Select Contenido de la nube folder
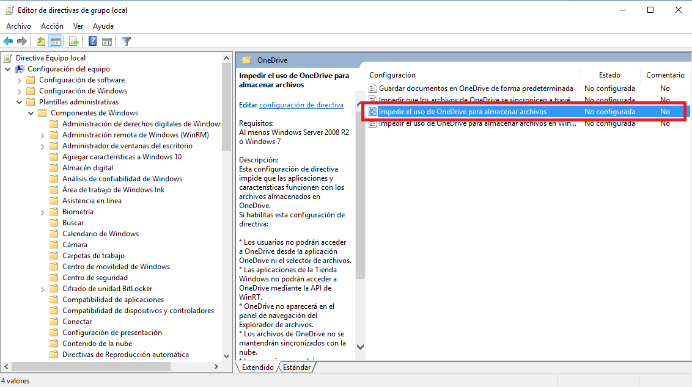This screenshot has width=692, height=387. click(x=97, y=344)
